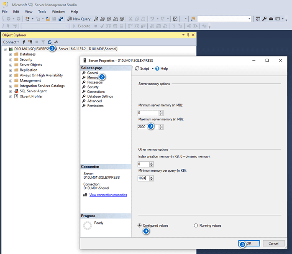Image resolution: width=292 pixels, height=254 pixels.
Task: Expand the Always On High Availability node
Action: (10, 76)
